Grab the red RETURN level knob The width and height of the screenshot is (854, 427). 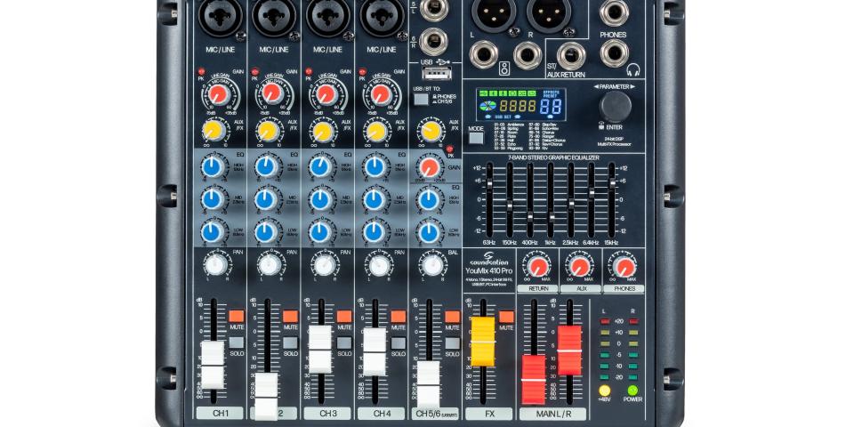[x=538, y=267]
